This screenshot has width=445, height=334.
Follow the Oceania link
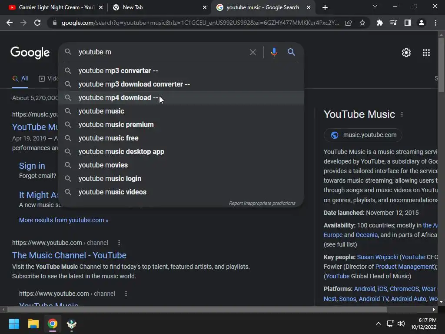coord(366,235)
